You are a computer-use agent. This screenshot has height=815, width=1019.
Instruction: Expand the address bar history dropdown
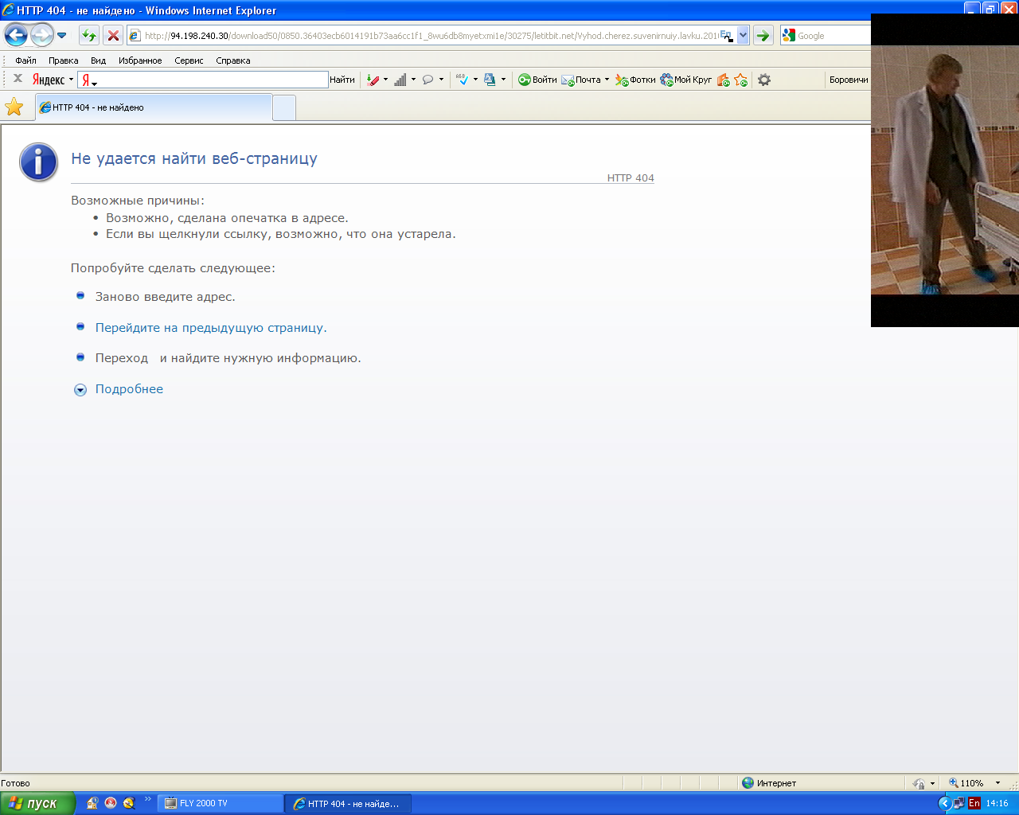click(743, 35)
